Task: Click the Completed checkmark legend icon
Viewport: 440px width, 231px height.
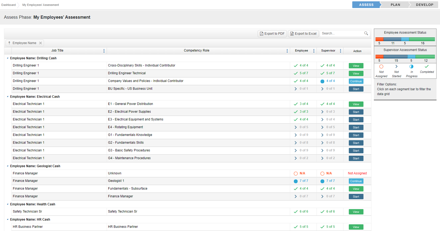Action: tap(427, 66)
